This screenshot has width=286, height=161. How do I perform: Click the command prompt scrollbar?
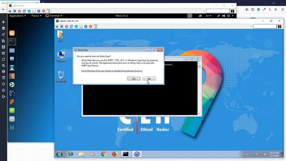(x=199, y=89)
